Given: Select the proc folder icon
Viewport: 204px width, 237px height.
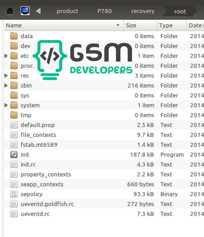Looking at the screenshot, I should click(x=14, y=66).
